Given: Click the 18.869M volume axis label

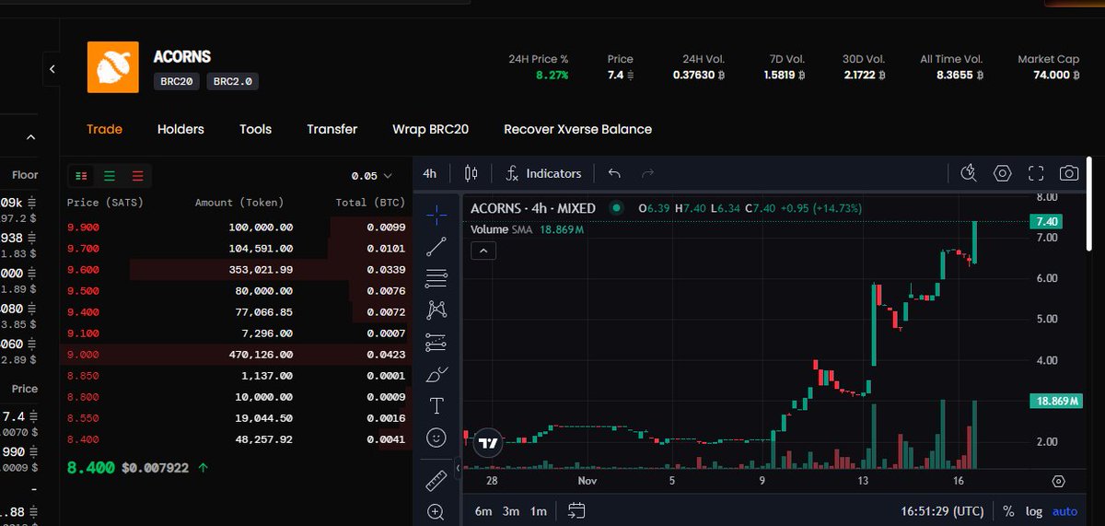Looking at the screenshot, I should 1054,401.
